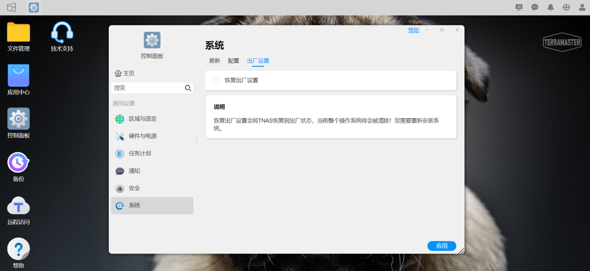Click the control panel taskbar gear icon
The width and height of the screenshot is (590, 271).
34,7
